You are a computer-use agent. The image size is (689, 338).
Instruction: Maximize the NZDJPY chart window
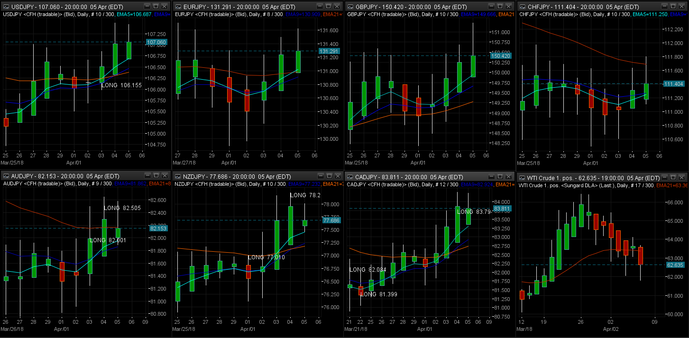coord(328,176)
